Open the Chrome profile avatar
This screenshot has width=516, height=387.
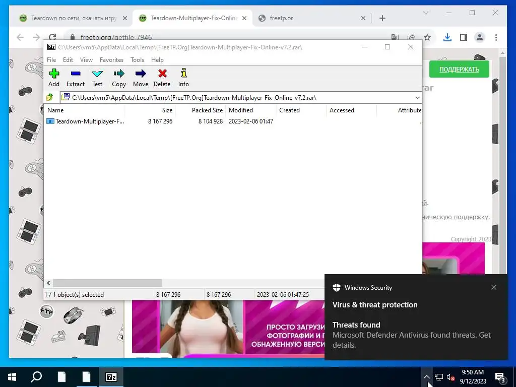pyautogui.click(x=480, y=37)
